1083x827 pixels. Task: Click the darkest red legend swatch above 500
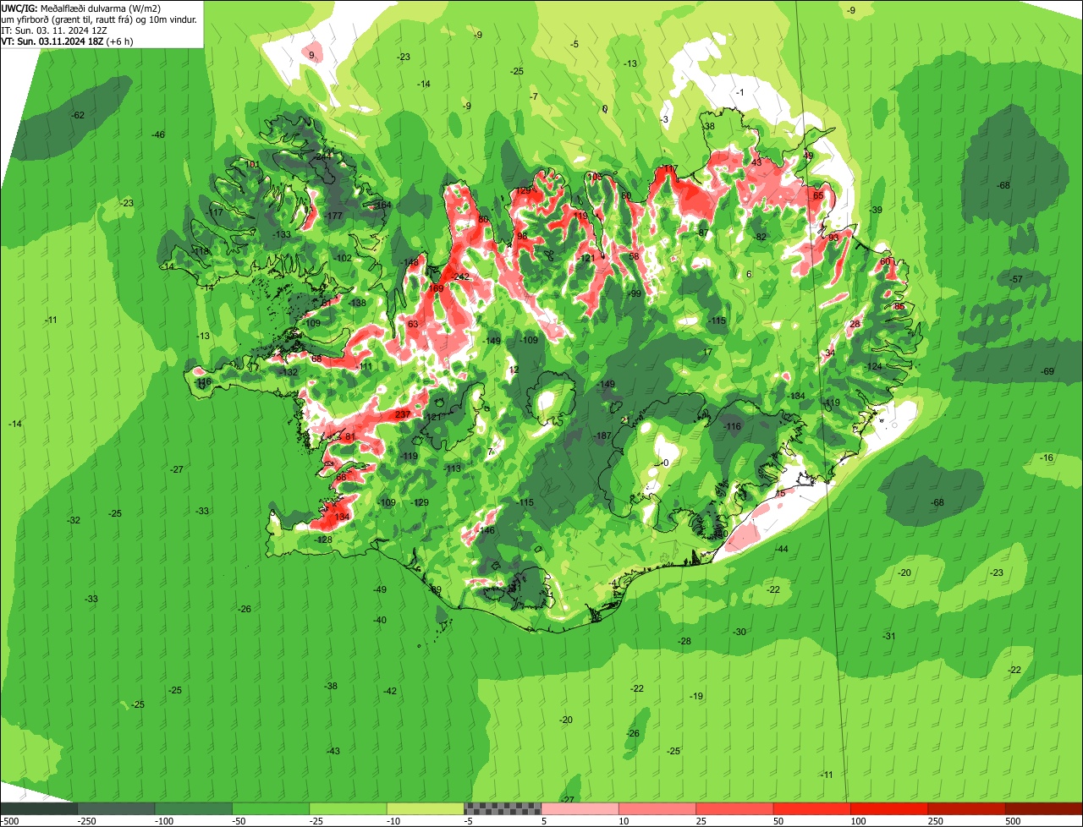(1044, 809)
